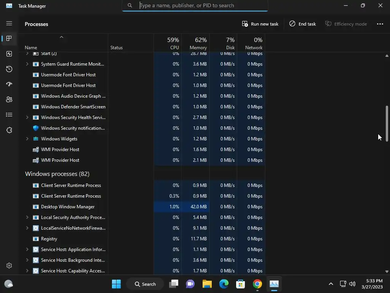Screen dimensions: 390x293
Task: Click the Task Manager taskbar icon
Action: 274,284
